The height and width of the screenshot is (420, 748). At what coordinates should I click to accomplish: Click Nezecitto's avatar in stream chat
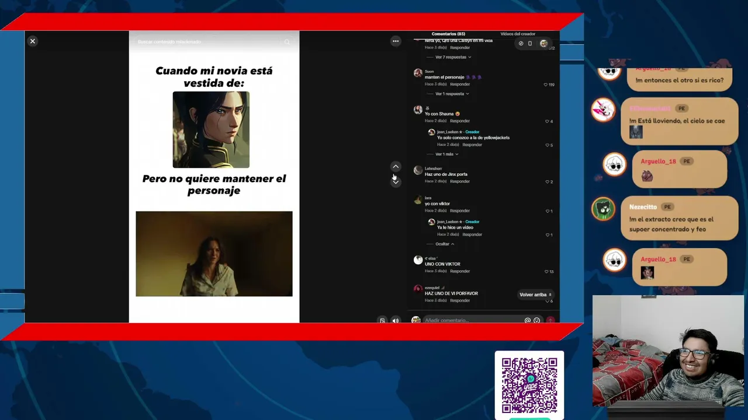click(604, 209)
